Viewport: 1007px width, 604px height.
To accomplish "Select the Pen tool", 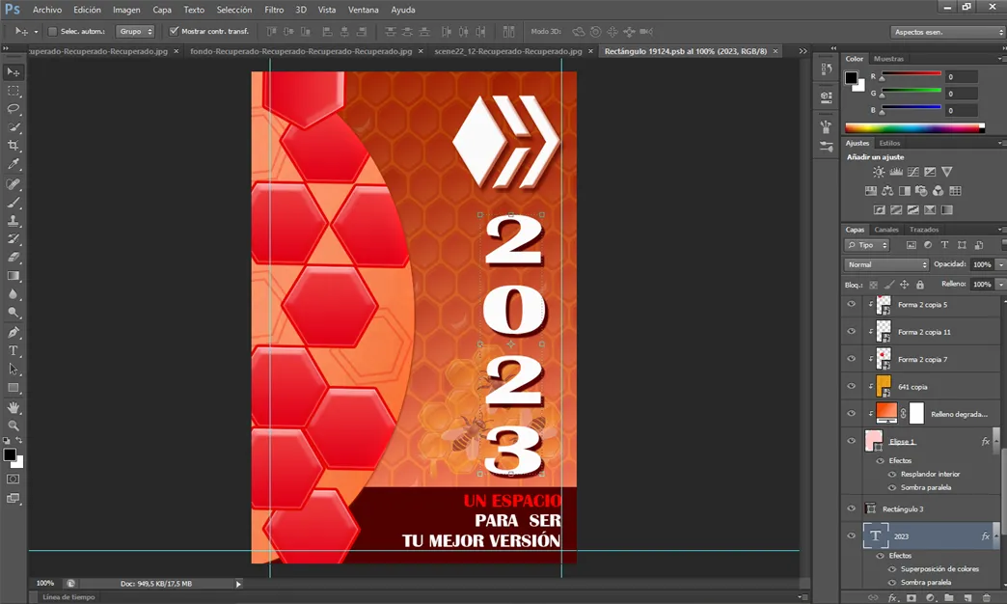I will (x=14, y=332).
